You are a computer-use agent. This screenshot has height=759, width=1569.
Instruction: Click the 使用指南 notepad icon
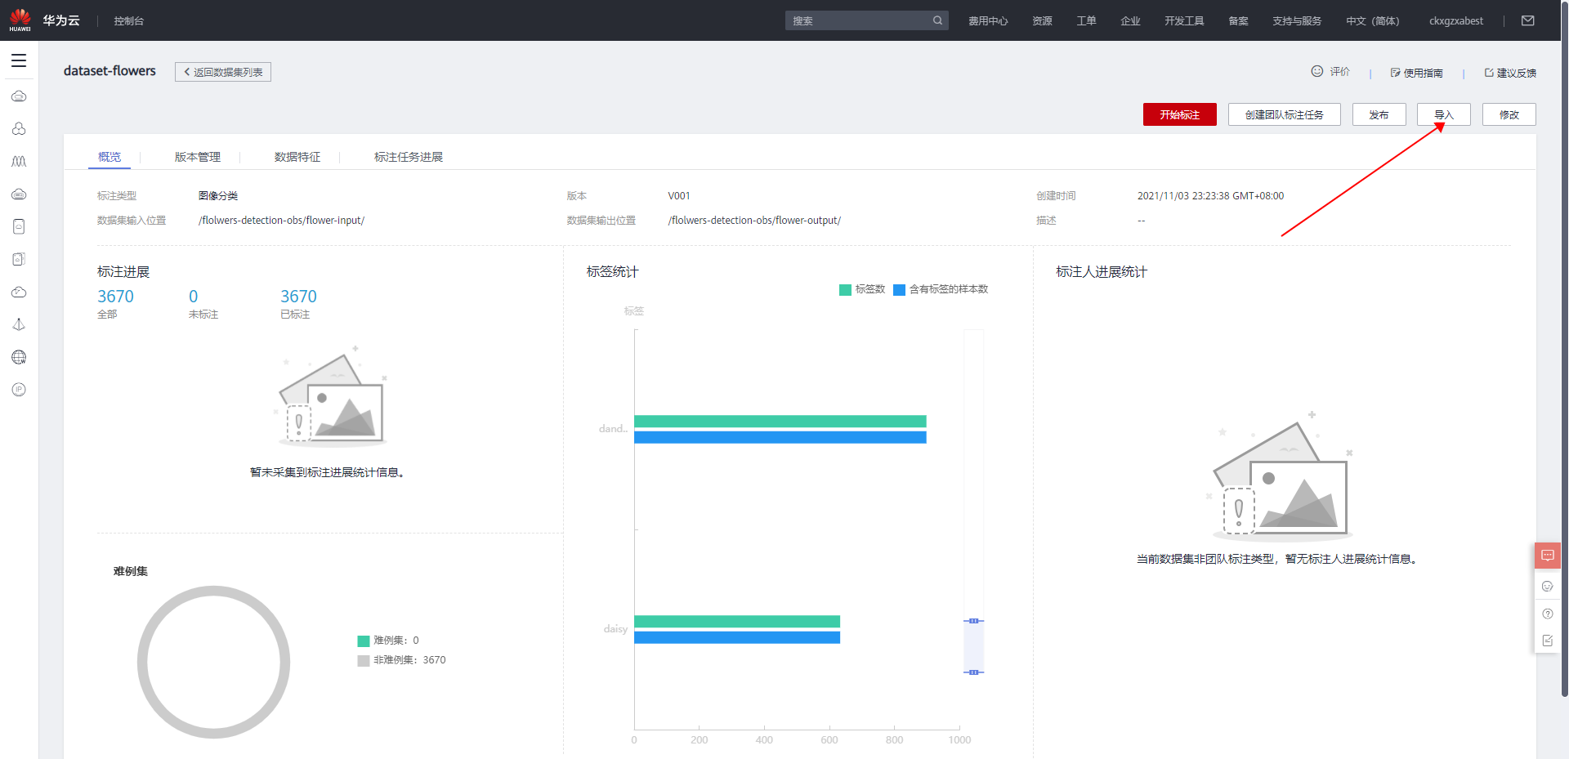coord(1395,73)
